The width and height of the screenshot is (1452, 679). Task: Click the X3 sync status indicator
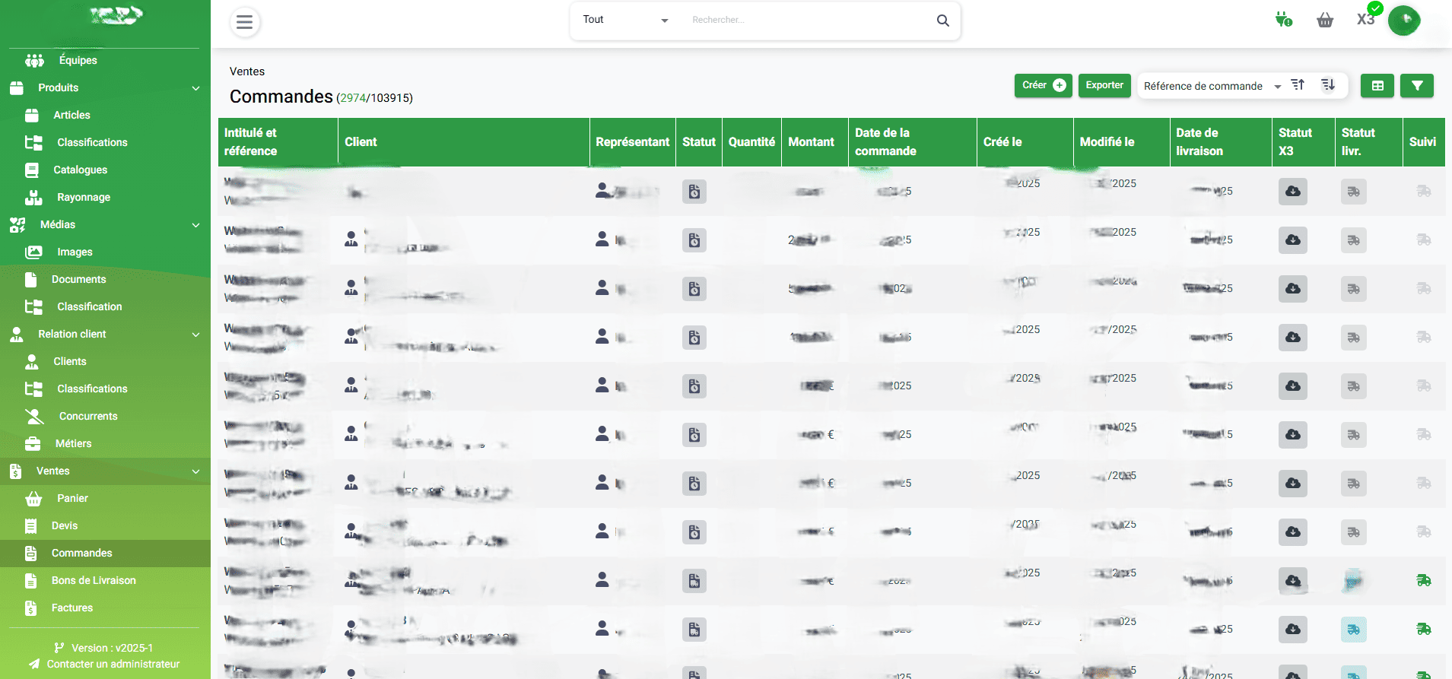click(1367, 19)
